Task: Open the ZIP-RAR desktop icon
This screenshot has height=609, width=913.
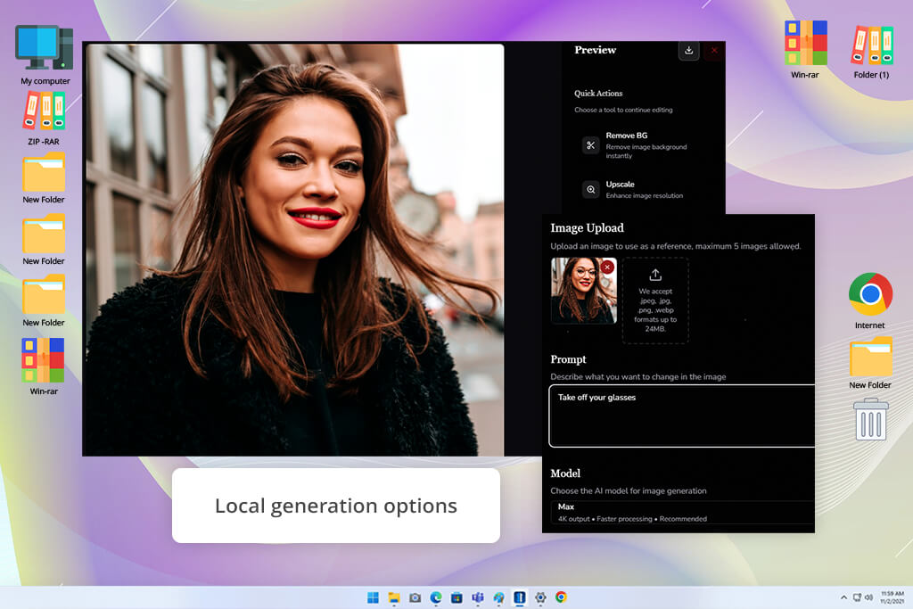Action: point(44,119)
